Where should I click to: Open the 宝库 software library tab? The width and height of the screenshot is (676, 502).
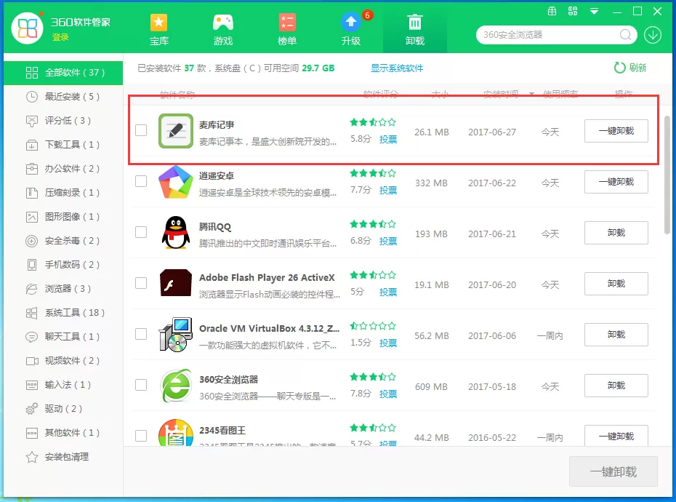[158, 29]
